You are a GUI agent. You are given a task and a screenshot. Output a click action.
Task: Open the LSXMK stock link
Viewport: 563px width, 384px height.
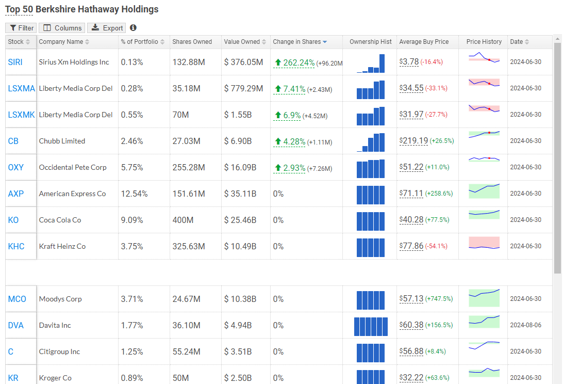(22, 115)
